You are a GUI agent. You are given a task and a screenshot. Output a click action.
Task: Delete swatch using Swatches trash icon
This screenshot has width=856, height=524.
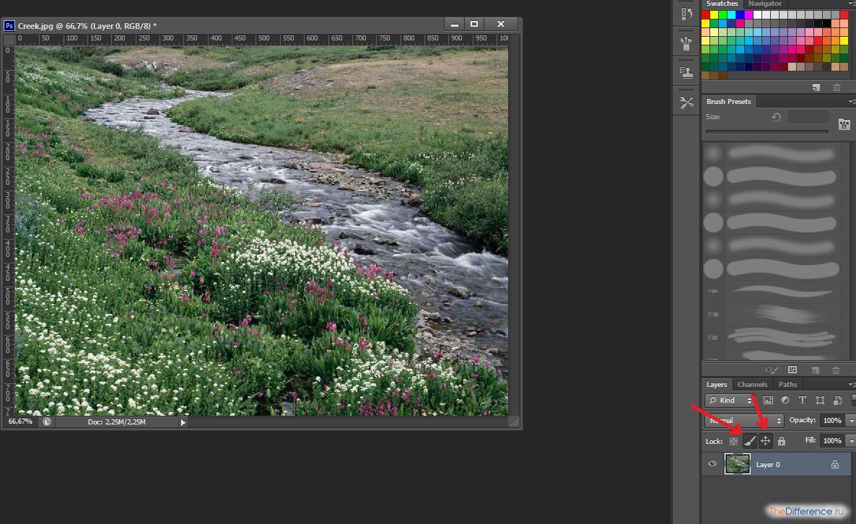837,87
